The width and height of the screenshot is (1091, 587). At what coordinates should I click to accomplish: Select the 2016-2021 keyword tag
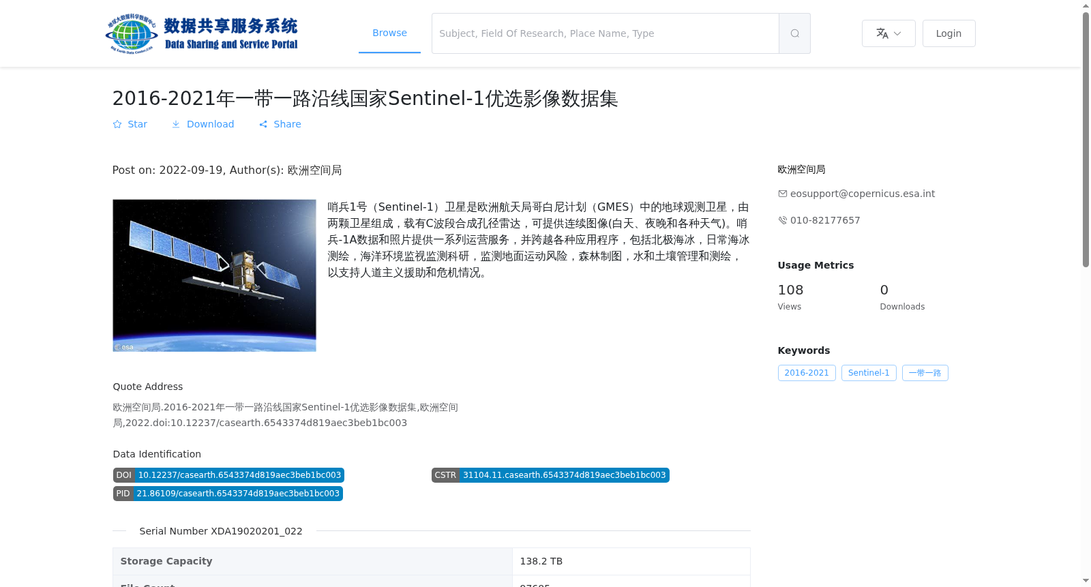coord(807,373)
